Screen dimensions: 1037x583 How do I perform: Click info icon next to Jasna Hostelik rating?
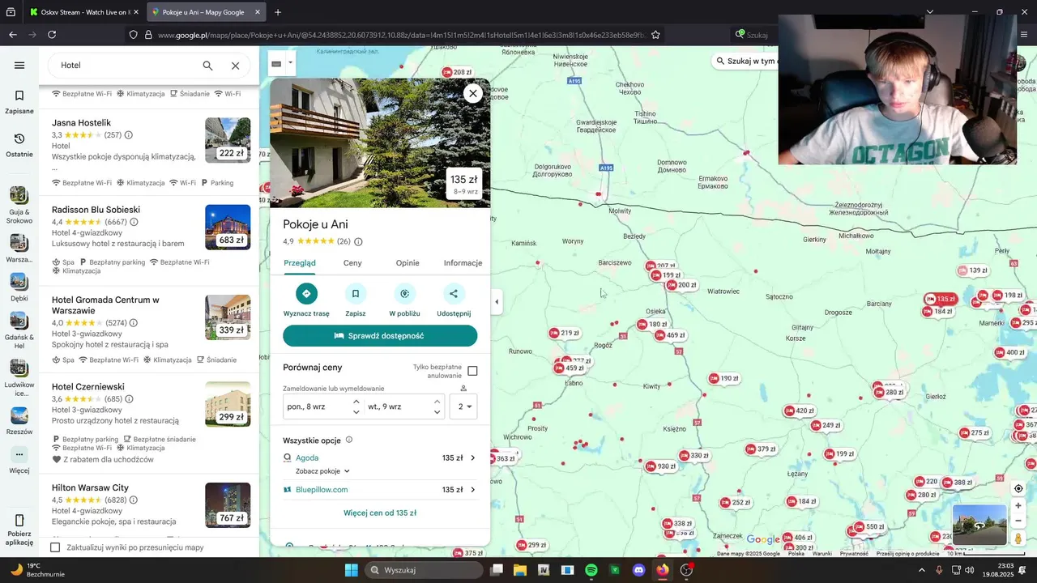[129, 135]
